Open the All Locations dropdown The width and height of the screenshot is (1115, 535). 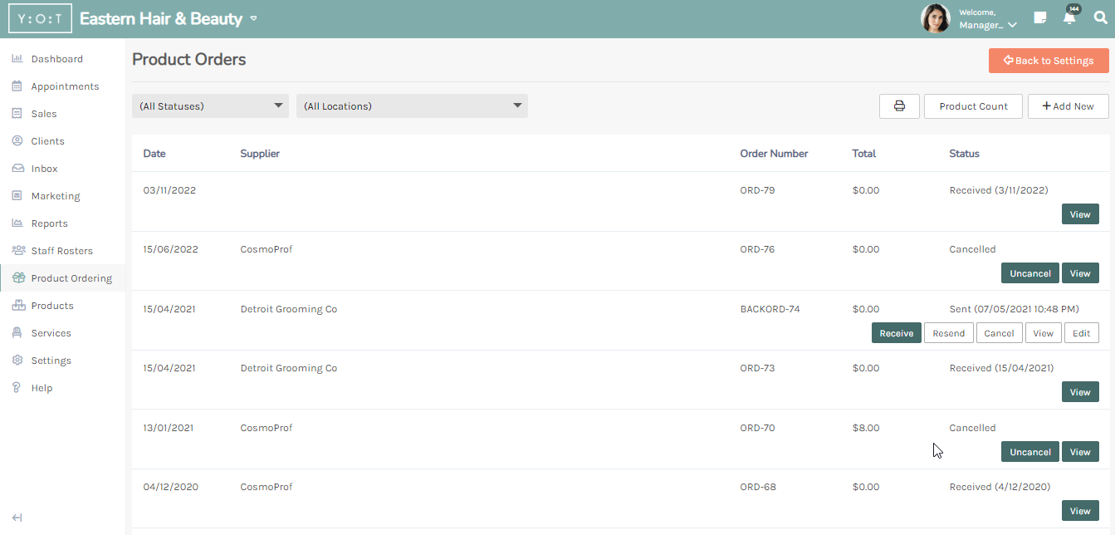click(412, 106)
